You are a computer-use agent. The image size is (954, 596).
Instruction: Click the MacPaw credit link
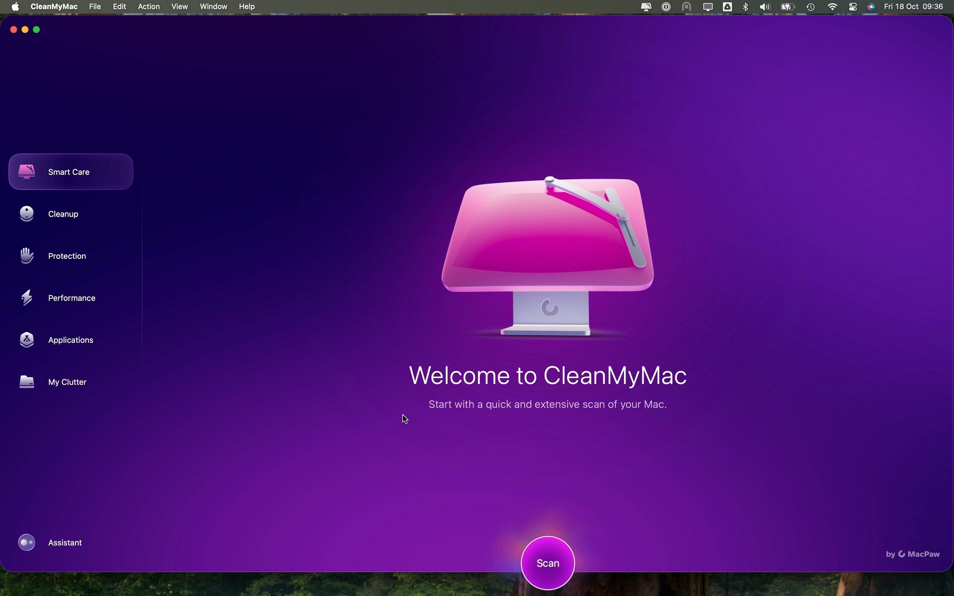[x=913, y=554]
